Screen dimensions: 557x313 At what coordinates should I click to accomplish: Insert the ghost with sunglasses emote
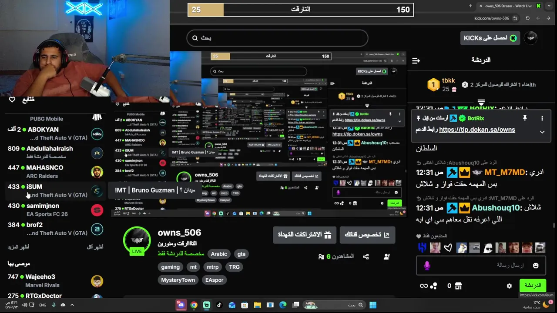488,248
